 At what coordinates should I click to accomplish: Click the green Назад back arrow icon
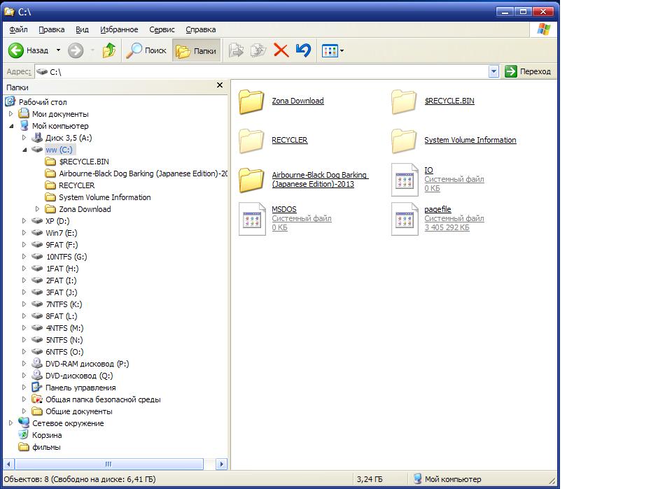click(16, 50)
